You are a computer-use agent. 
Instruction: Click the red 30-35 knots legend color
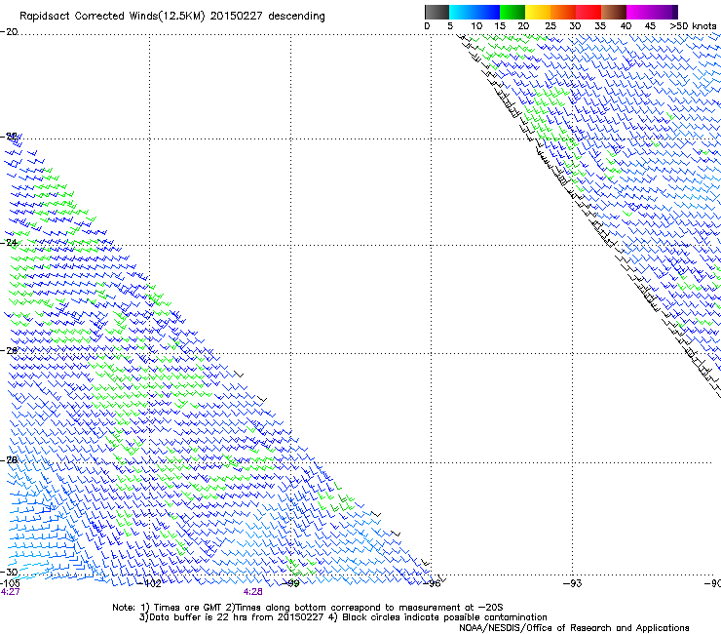pyautogui.click(x=588, y=12)
